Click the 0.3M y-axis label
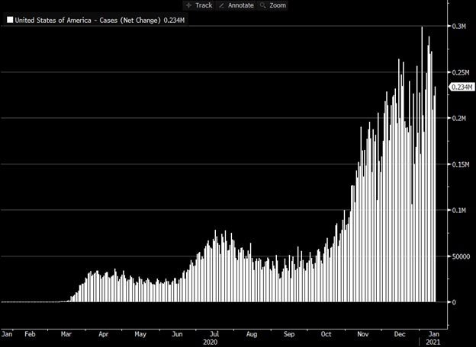This screenshot has height=347, width=476. coord(460,27)
